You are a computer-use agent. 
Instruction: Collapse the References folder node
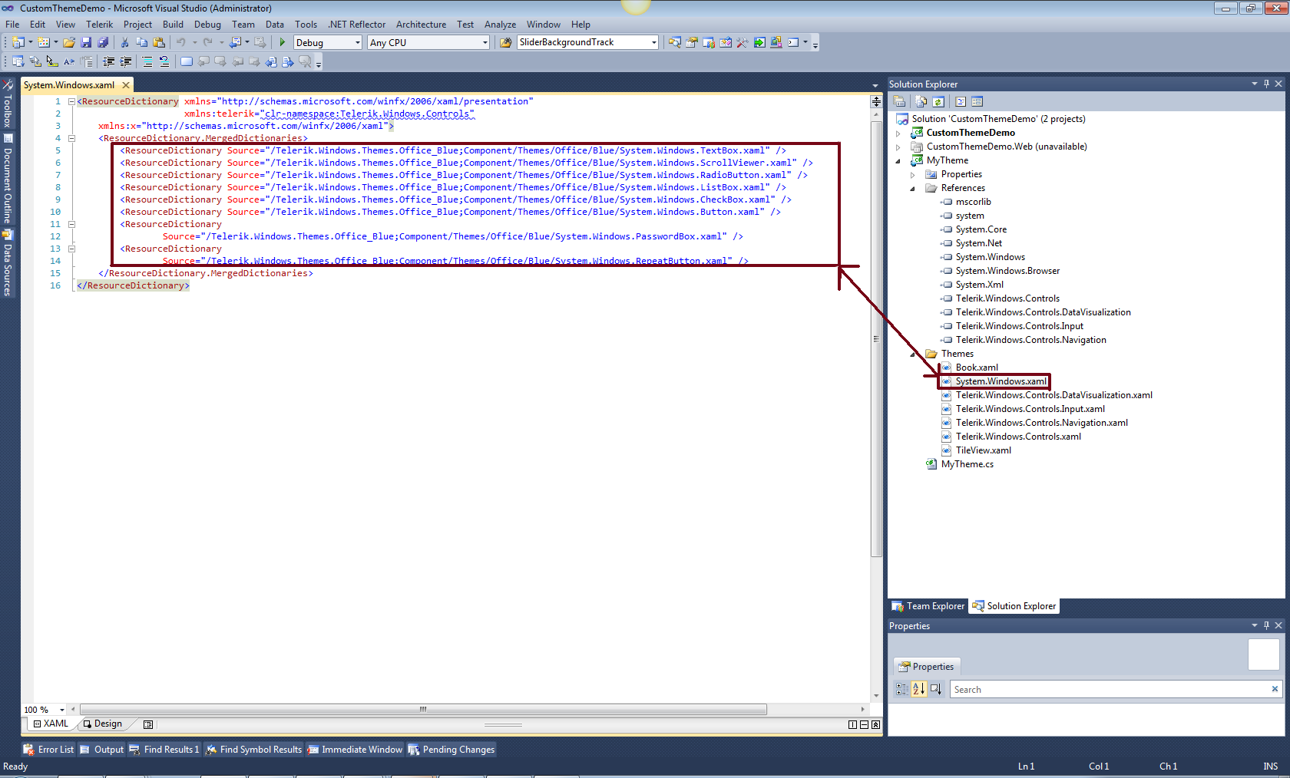[913, 188]
